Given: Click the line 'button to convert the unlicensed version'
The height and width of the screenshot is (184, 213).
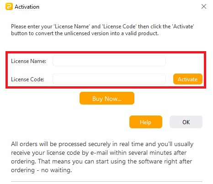Looking at the screenshot, I should (x=85, y=33).
